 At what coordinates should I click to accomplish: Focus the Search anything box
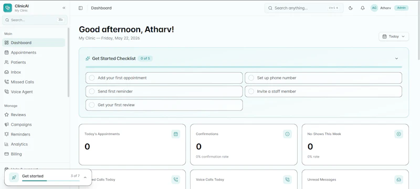[304, 8]
